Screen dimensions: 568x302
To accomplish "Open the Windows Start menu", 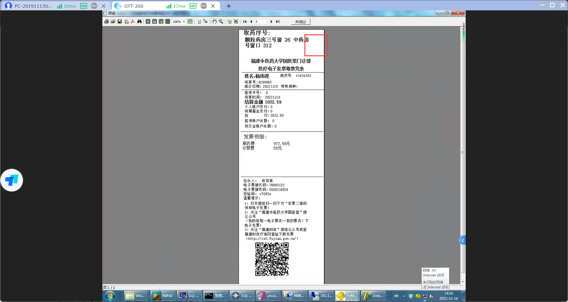I will (110, 296).
